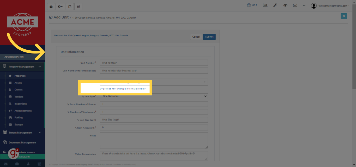Open the envelope messages icon in the header

click(x=295, y=5)
